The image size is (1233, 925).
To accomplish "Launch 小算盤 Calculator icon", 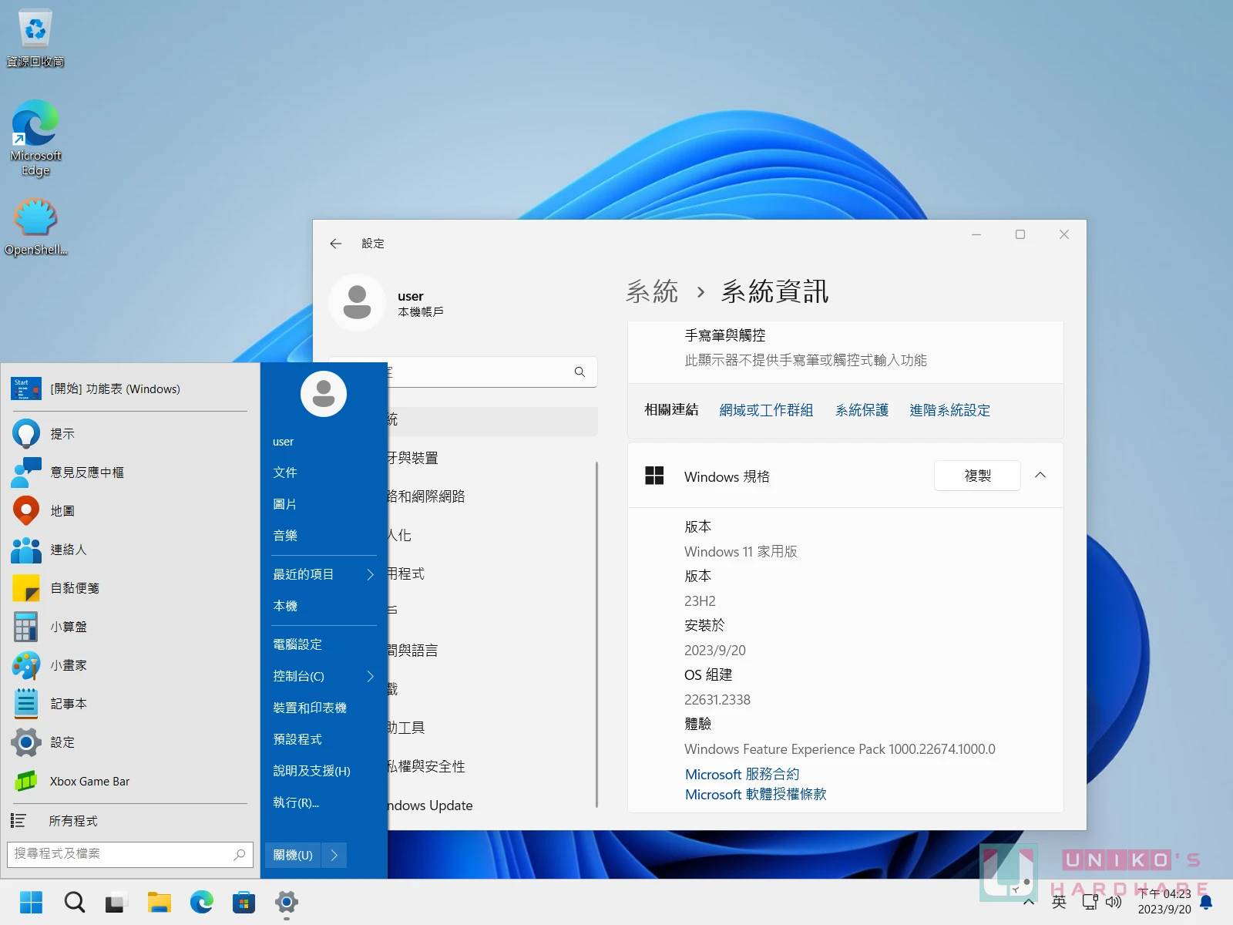I will click(26, 627).
